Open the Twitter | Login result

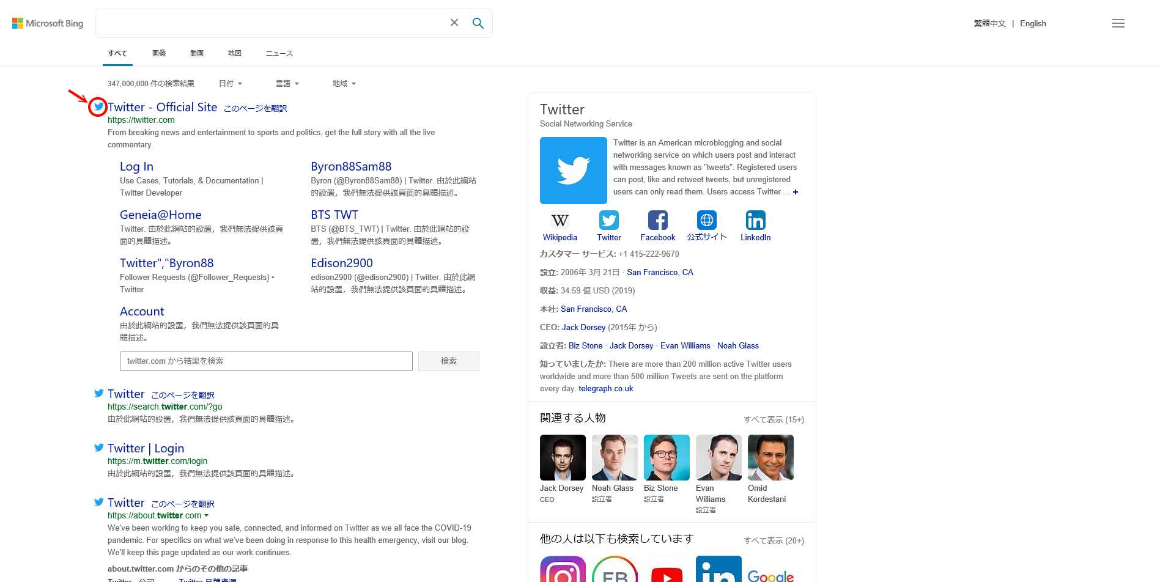point(146,448)
